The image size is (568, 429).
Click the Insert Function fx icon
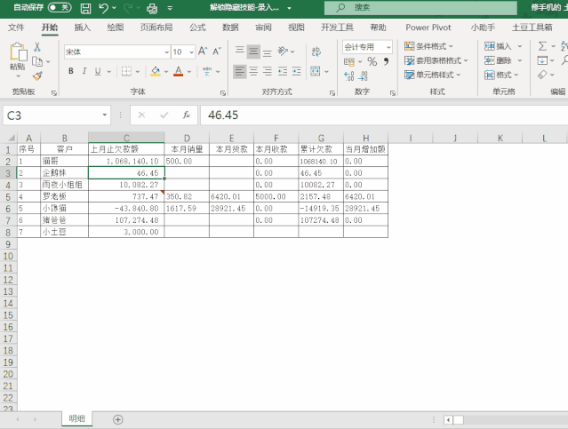click(186, 115)
